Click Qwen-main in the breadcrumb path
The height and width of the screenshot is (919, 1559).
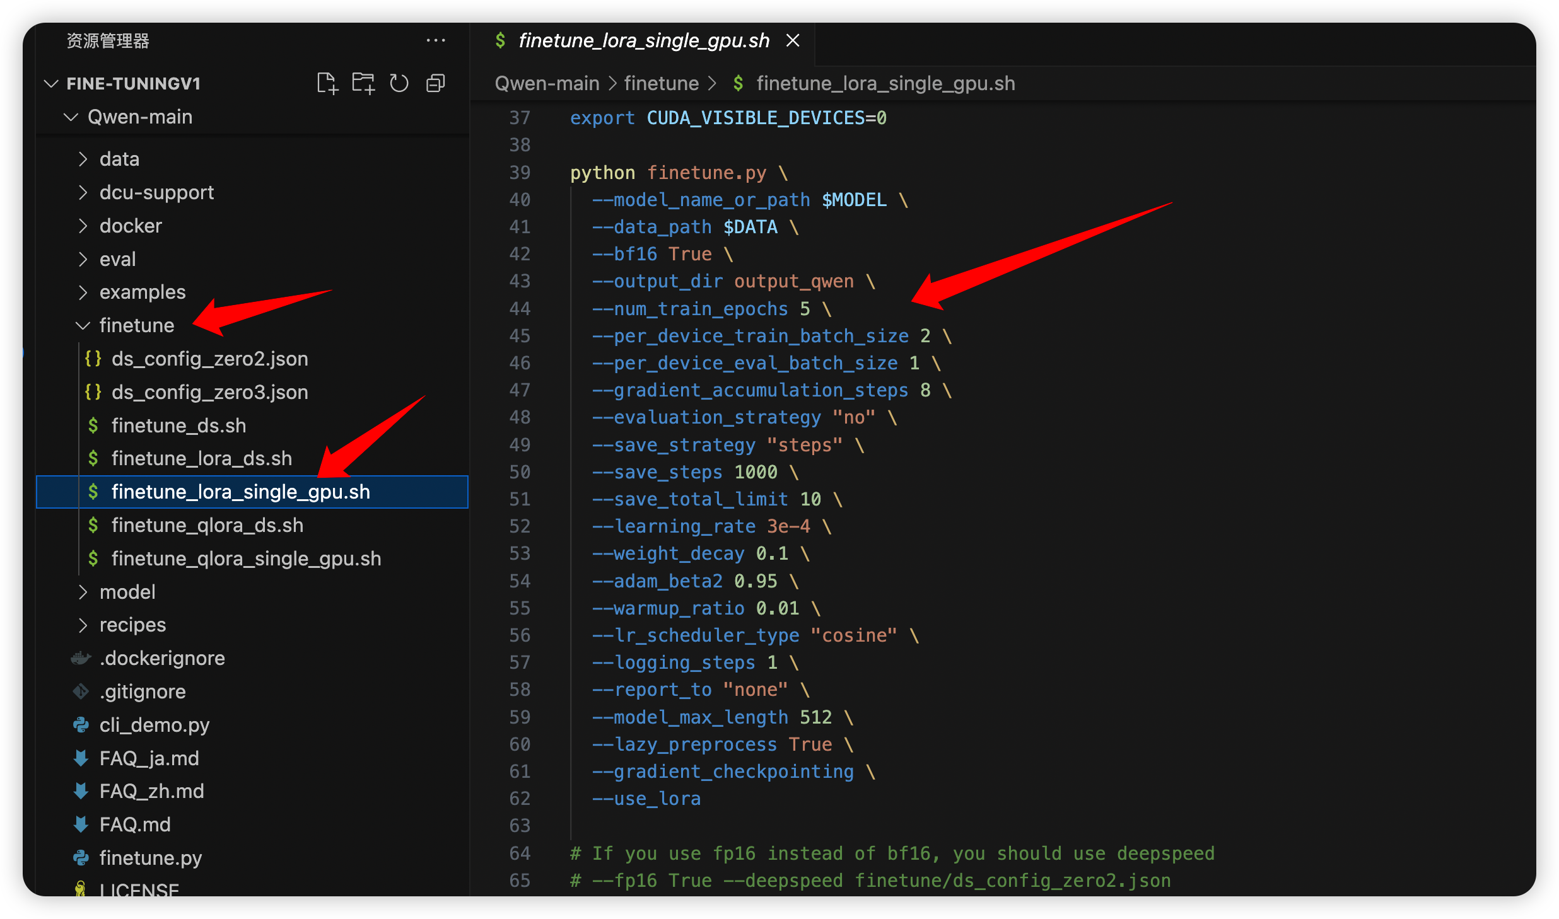click(547, 83)
